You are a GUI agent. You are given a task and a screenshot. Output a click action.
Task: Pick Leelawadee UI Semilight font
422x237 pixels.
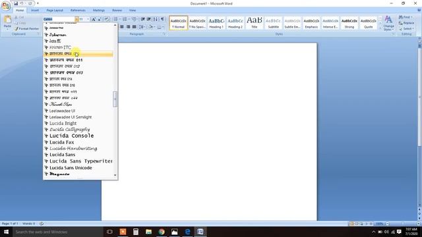78,117
